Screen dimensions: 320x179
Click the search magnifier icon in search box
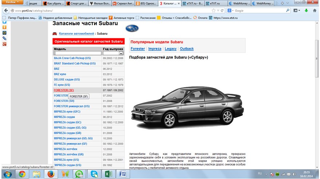[x=288, y=10]
